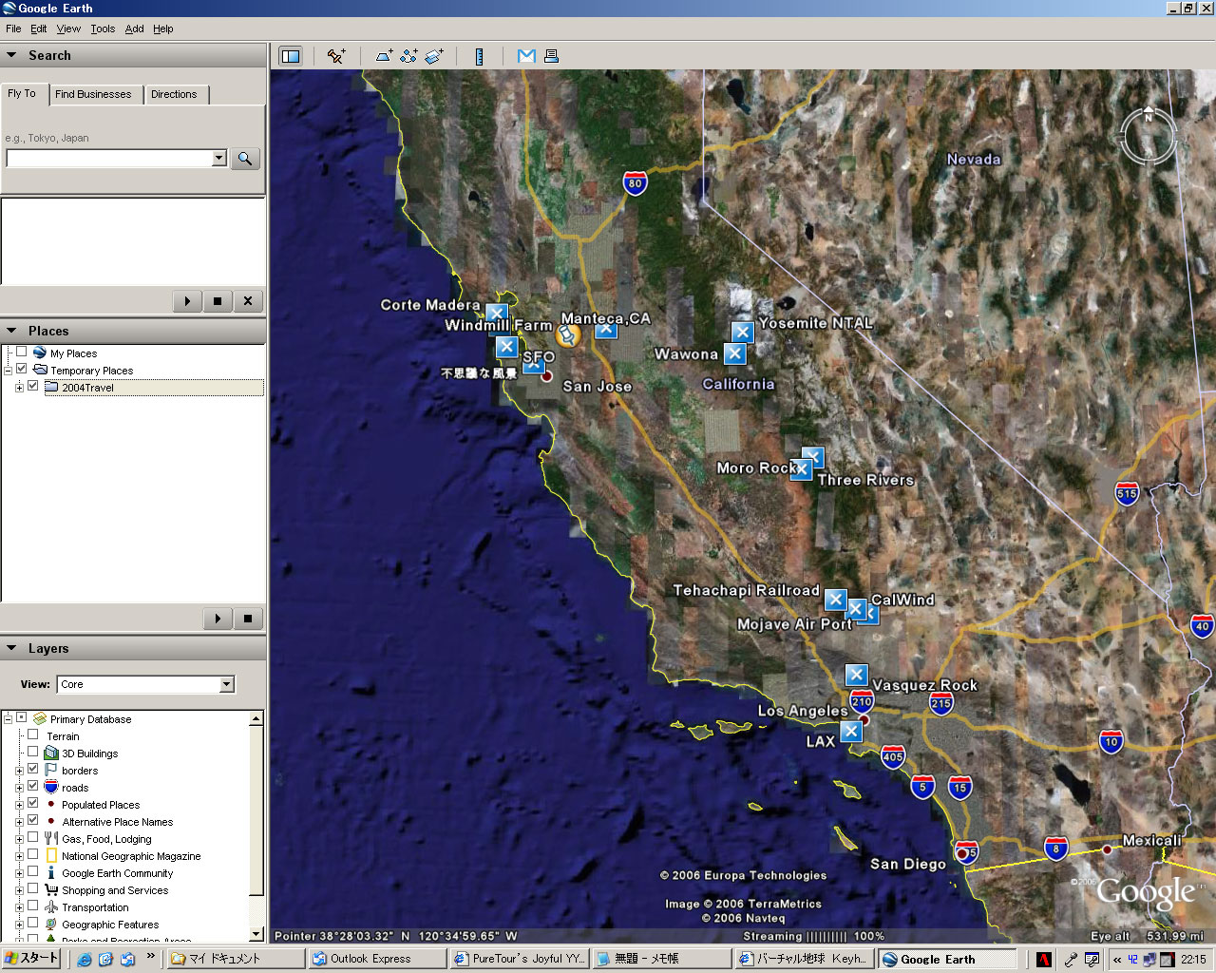The width and height of the screenshot is (1216, 973).
Task: Clear search results with X button
Action: point(248,301)
